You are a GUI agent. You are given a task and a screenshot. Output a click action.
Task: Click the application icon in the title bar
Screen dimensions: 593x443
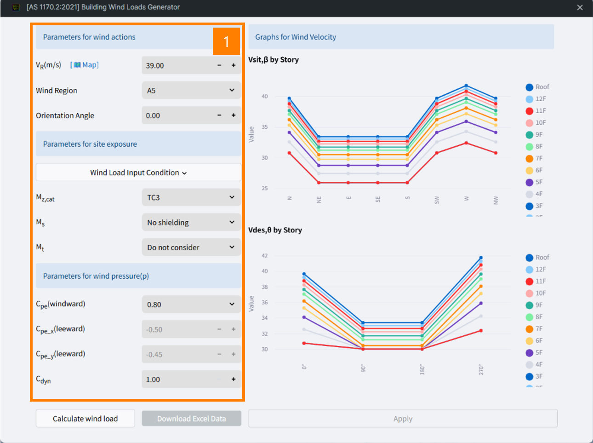point(15,7)
